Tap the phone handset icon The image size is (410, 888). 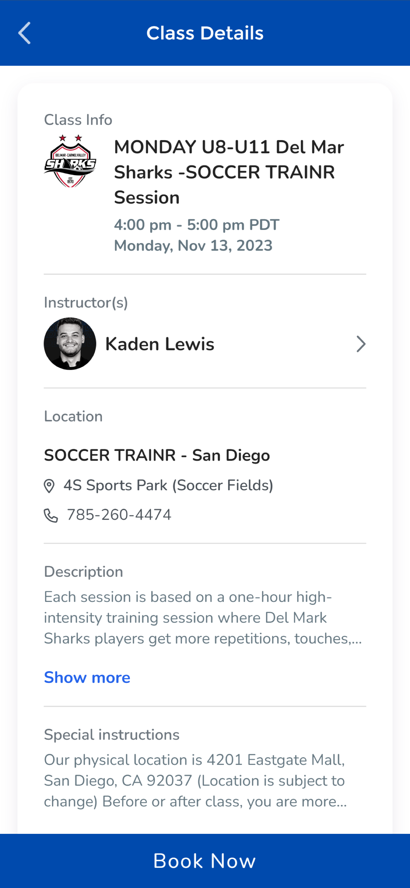click(x=51, y=516)
